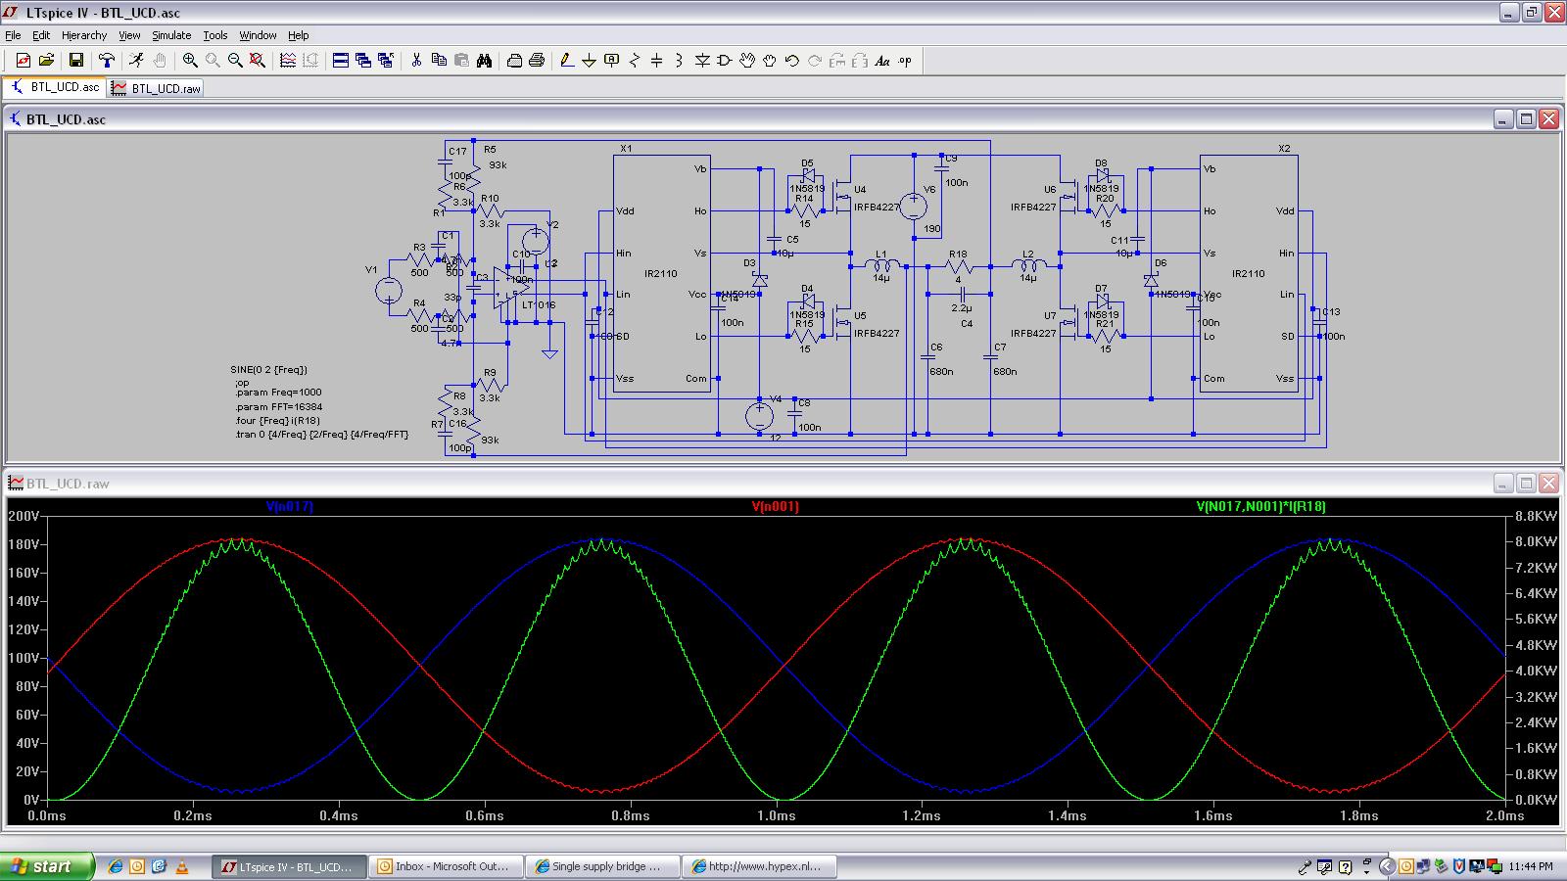Screen dimensions: 1567x881
Task: Run the simulation with the running man icon
Action: (x=136, y=61)
